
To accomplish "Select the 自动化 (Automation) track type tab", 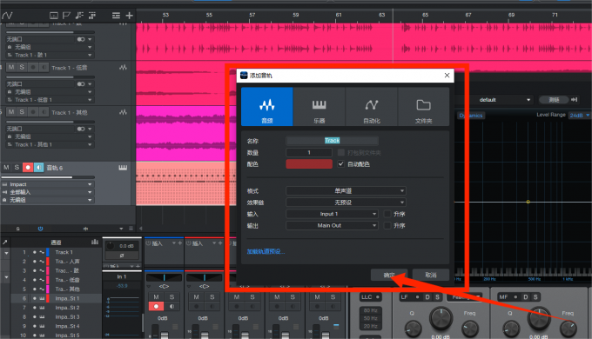I will (371, 107).
